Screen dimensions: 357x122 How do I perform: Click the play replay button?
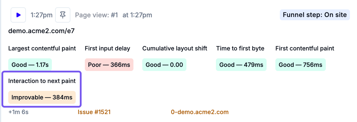18,15
